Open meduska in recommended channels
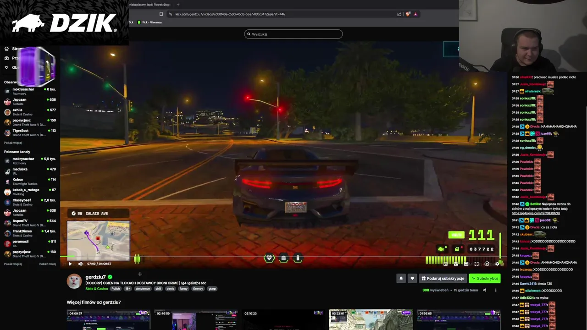Image resolution: width=587 pixels, height=330 pixels. point(30,171)
